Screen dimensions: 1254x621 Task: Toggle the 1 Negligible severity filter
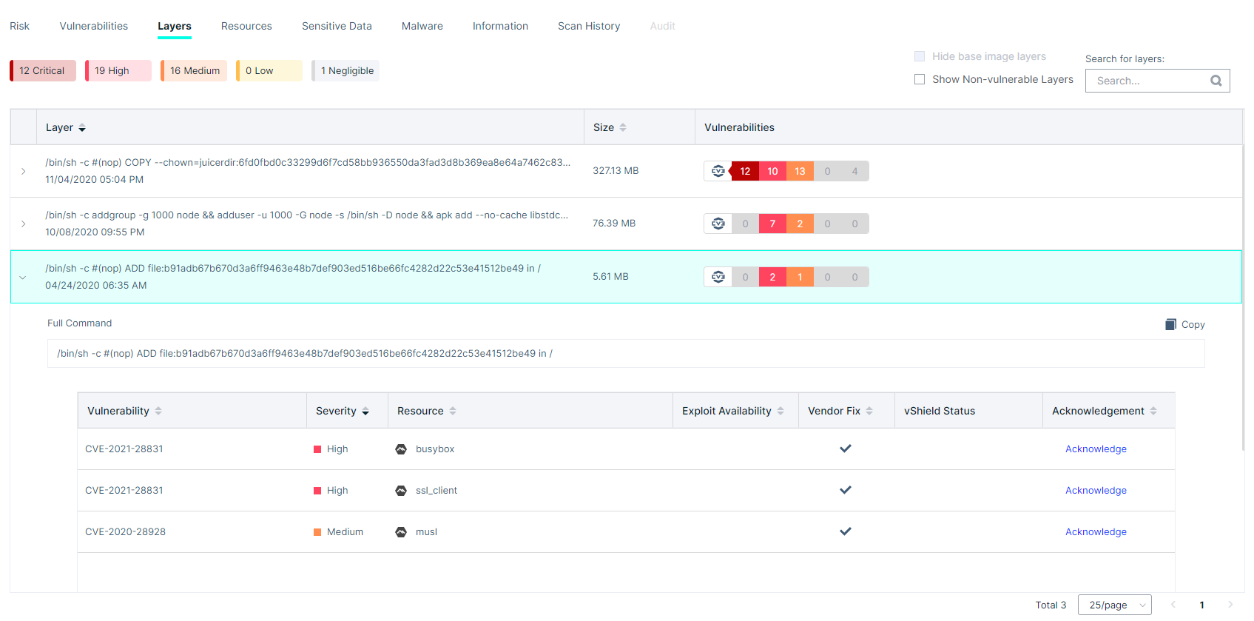click(x=345, y=71)
